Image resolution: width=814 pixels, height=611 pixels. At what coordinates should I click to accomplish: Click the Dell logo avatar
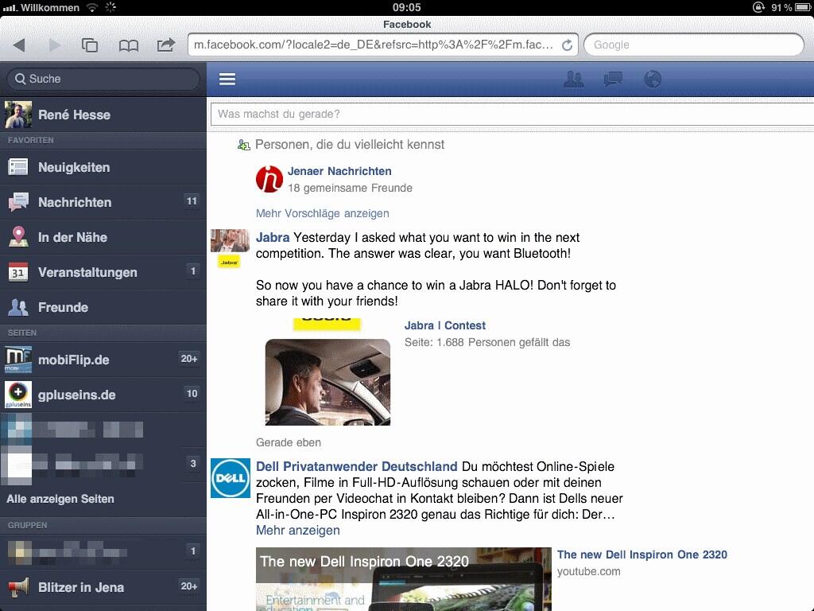pos(231,478)
